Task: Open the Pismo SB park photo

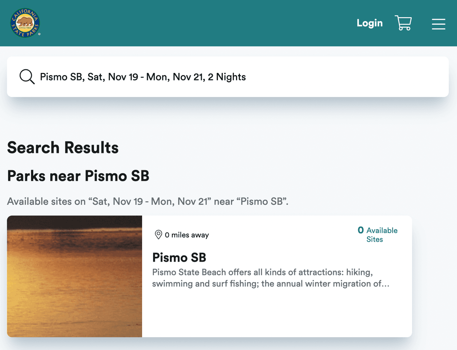Action: (x=75, y=276)
